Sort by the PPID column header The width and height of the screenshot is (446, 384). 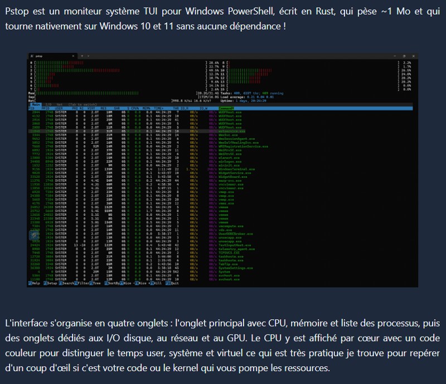46,108
